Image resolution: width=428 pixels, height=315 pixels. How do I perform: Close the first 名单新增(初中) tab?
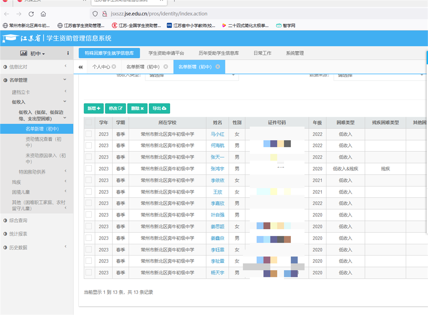pyautogui.click(x=166, y=67)
